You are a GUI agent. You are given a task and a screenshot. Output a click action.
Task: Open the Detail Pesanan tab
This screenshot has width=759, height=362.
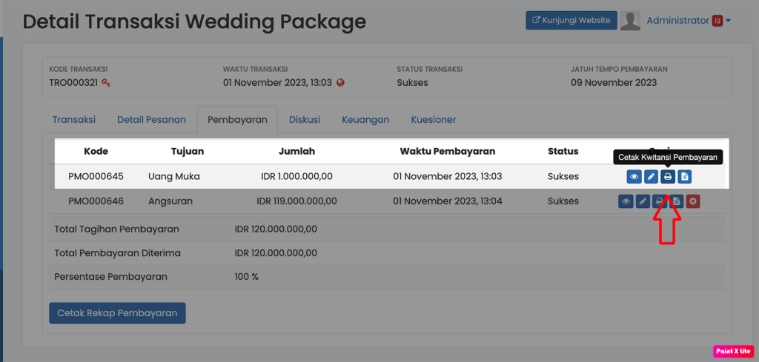pyautogui.click(x=151, y=119)
